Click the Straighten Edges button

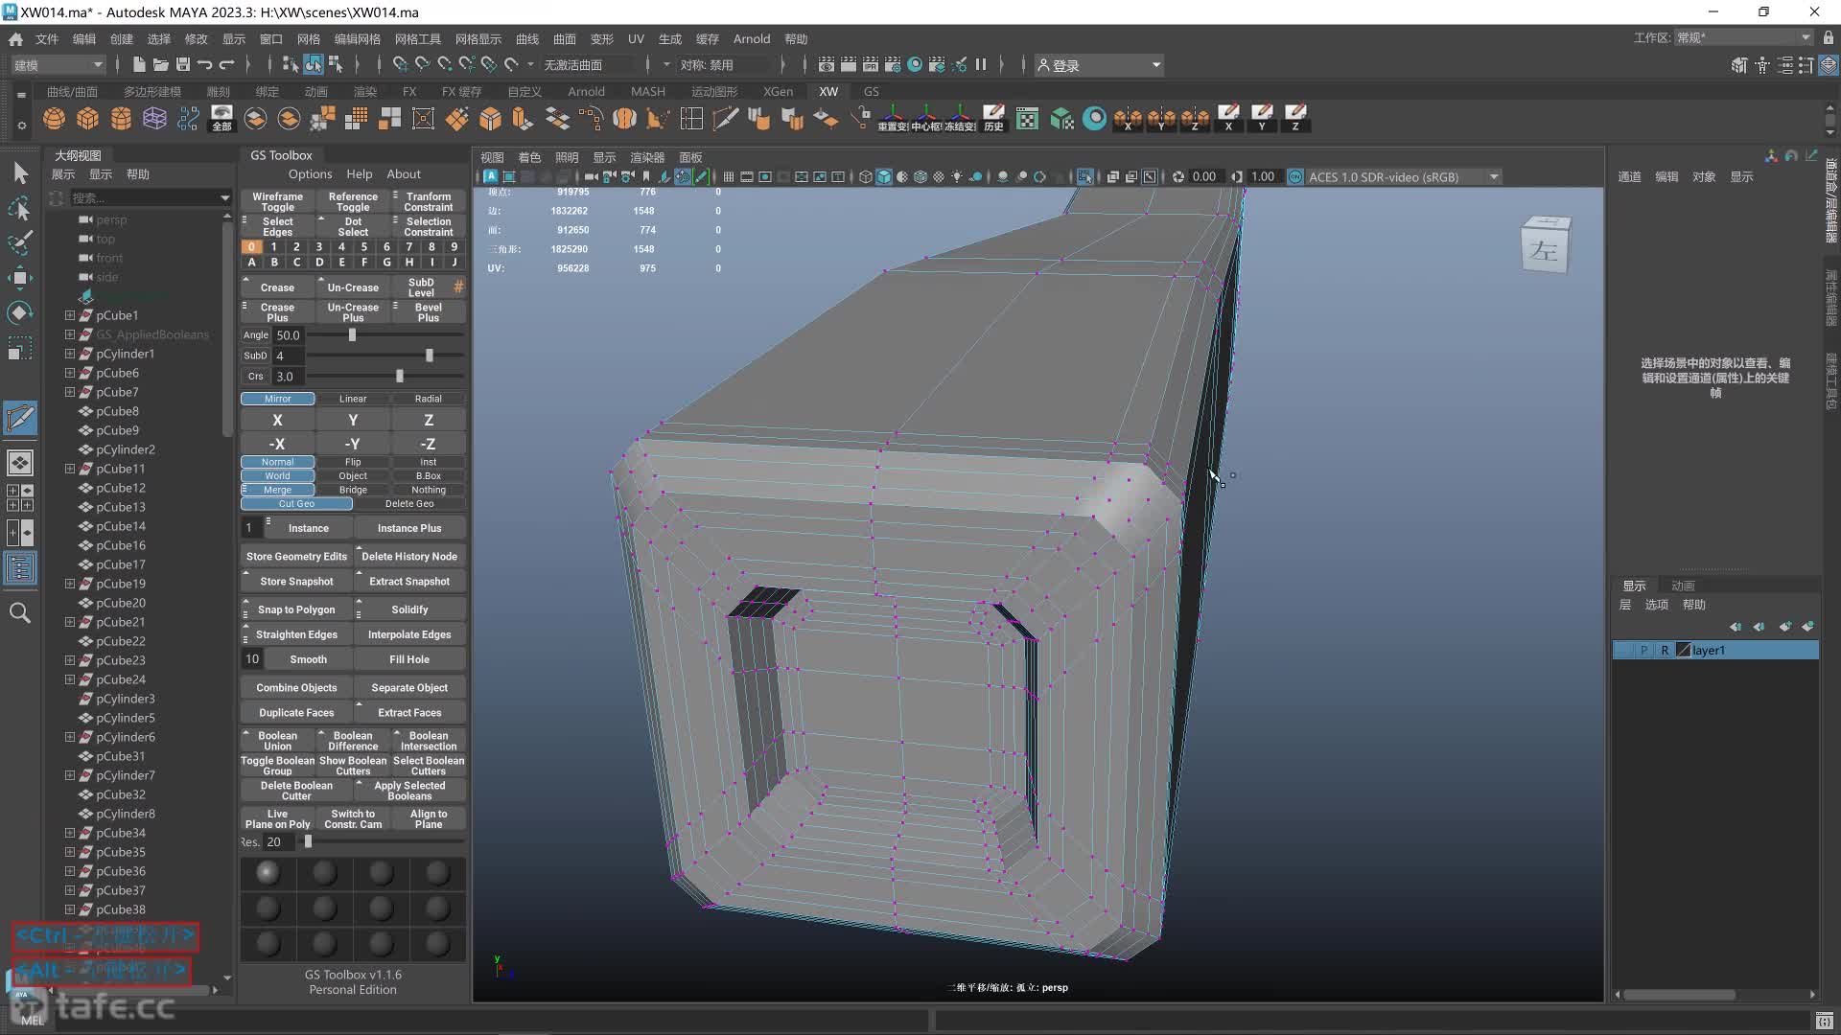click(296, 634)
